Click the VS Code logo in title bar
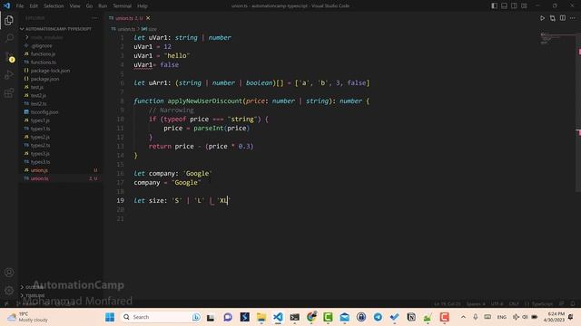 (6, 5)
